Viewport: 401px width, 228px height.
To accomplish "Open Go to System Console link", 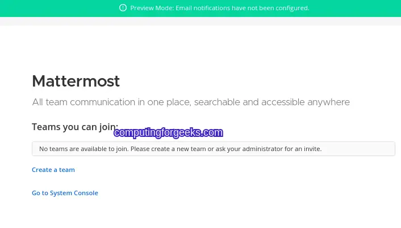I will 65,193.
